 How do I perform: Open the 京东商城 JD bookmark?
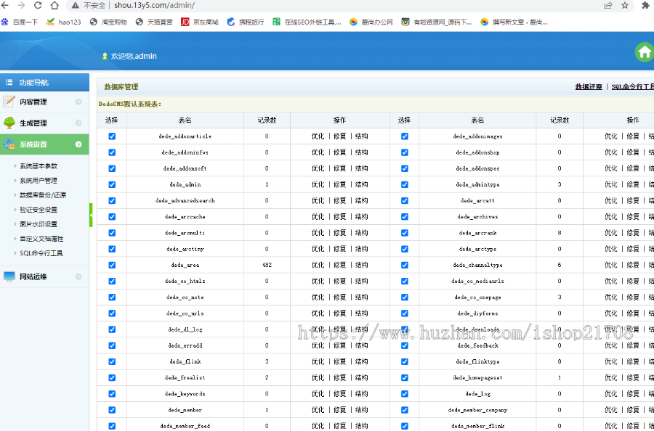[x=200, y=22]
